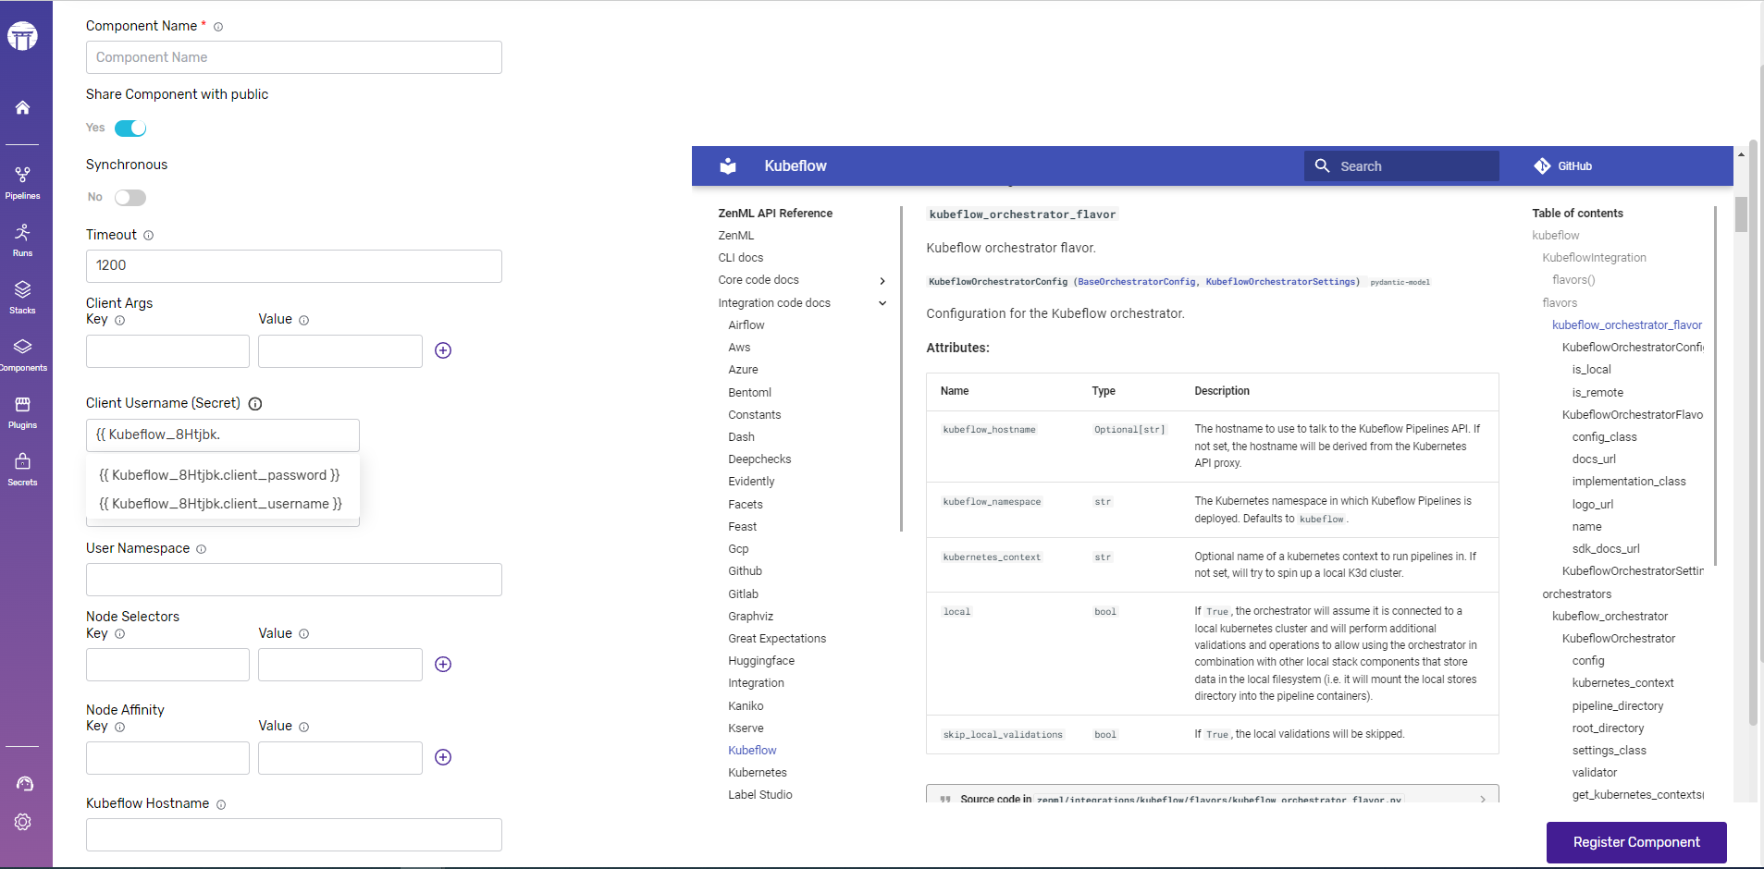
Task: Open Kubernetes integration docs entry
Action: [757, 773]
